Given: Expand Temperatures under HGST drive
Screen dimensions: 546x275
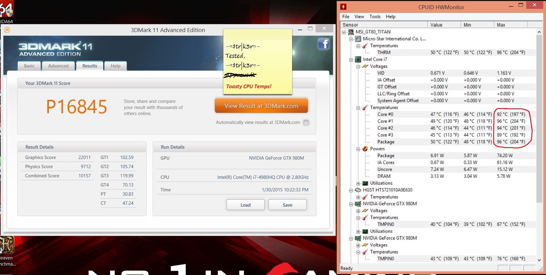Looking at the screenshot, I should (358, 197).
